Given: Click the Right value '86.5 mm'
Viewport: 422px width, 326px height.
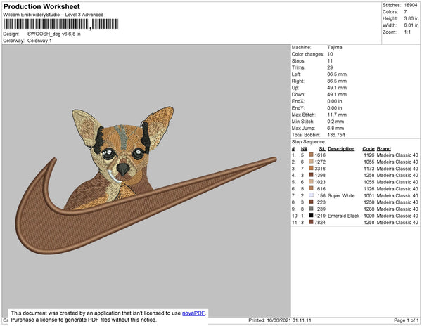Looking at the screenshot, I should 337,81.
